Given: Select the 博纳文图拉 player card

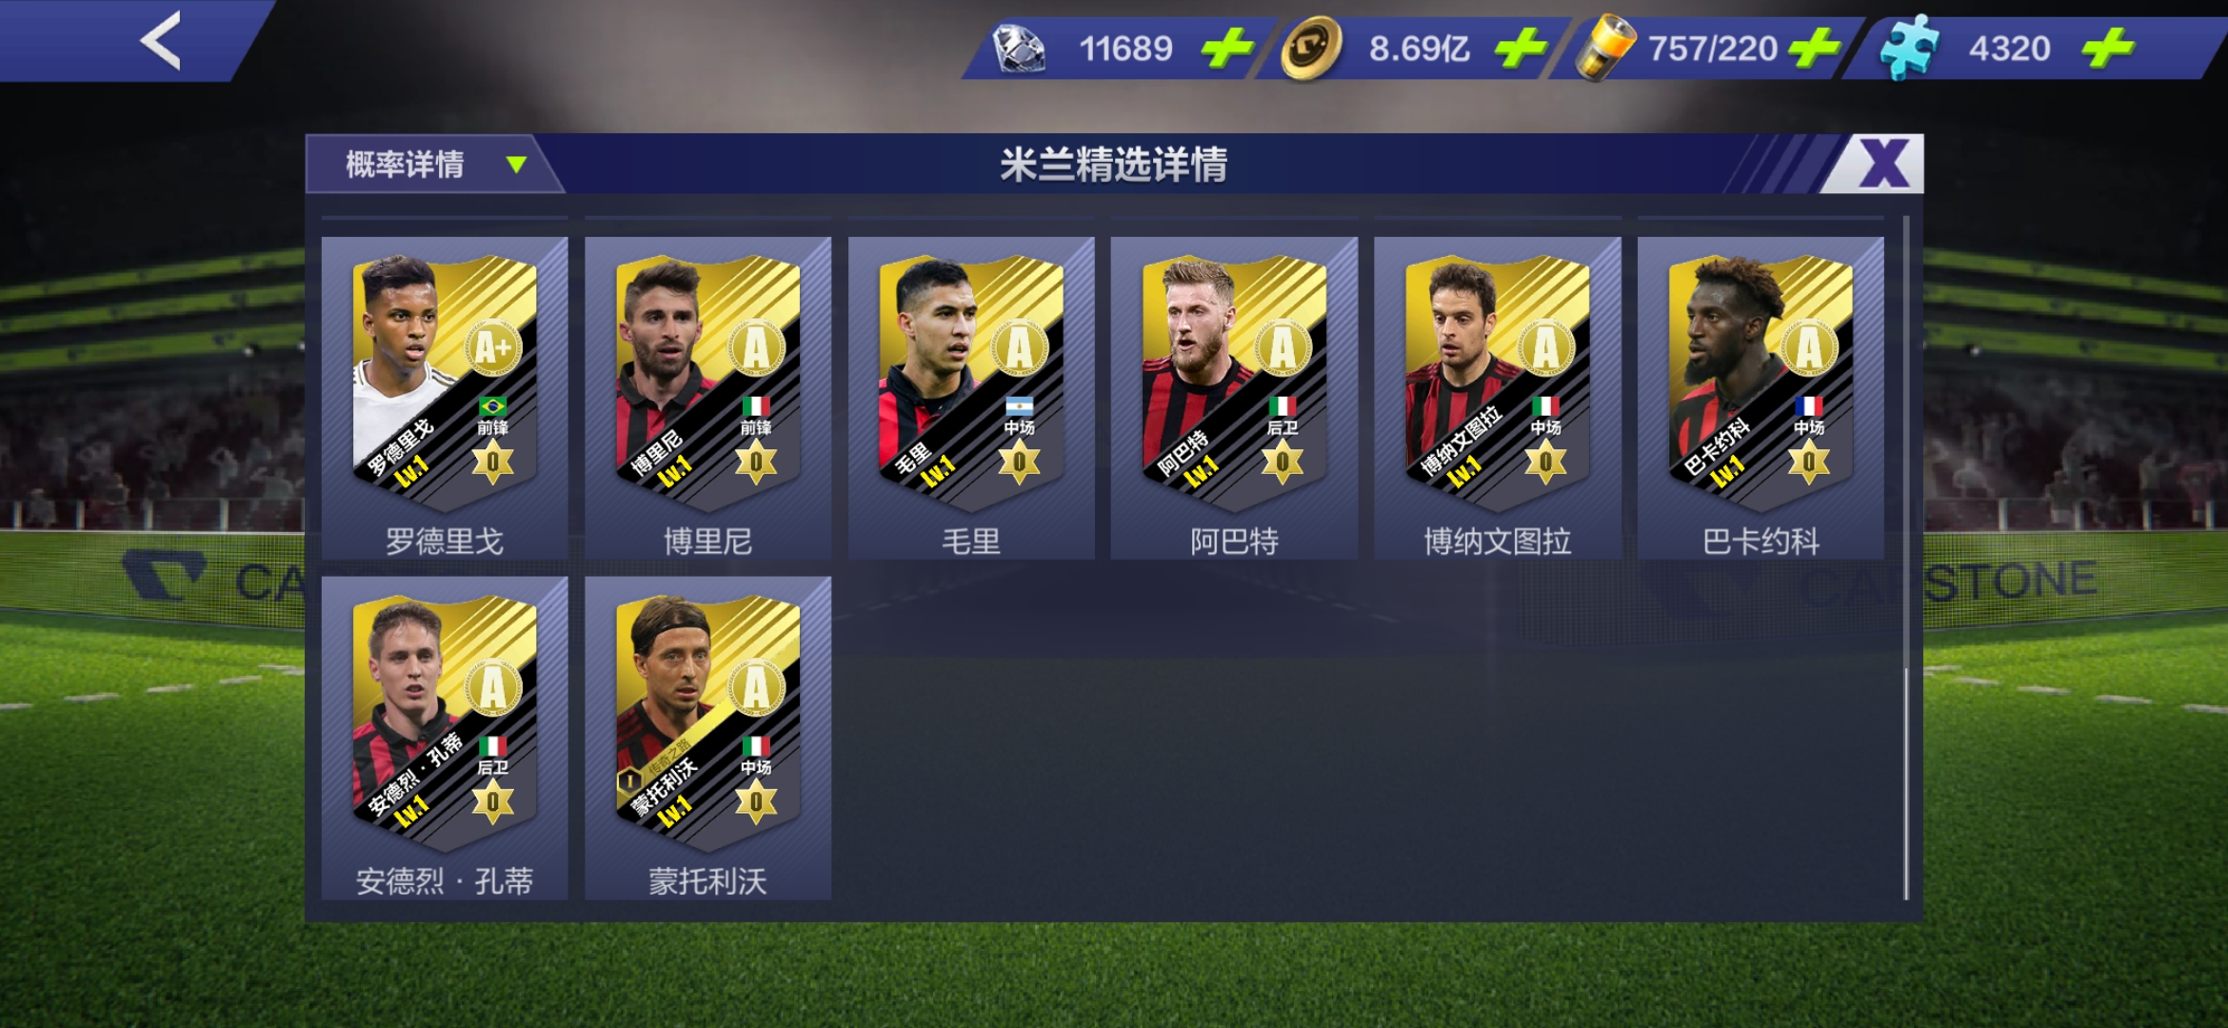Looking at the screenshot, I should click(1497, 398).
